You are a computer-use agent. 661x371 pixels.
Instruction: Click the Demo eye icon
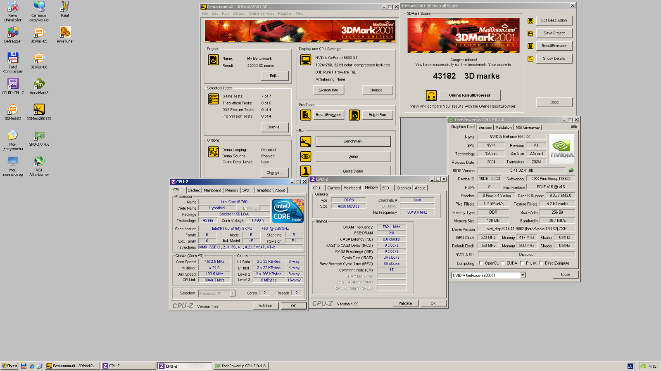coord(306,156)
